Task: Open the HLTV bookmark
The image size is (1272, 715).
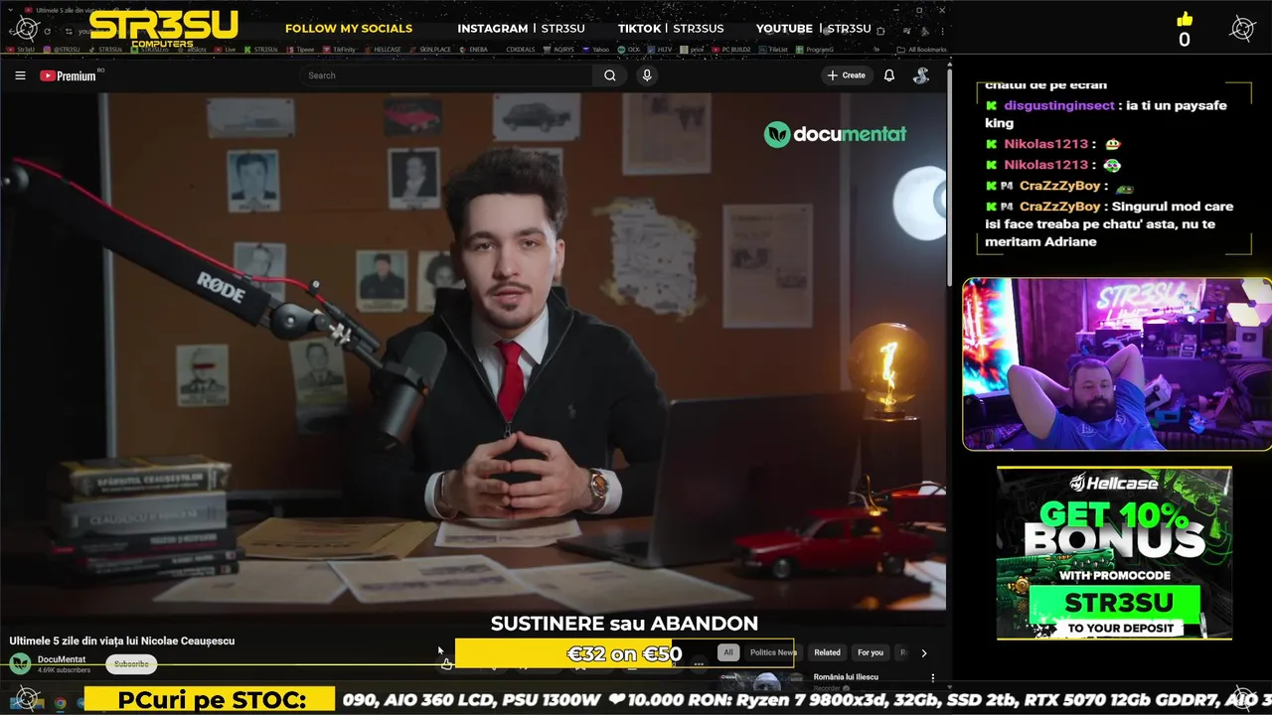Action: (660, 49)
